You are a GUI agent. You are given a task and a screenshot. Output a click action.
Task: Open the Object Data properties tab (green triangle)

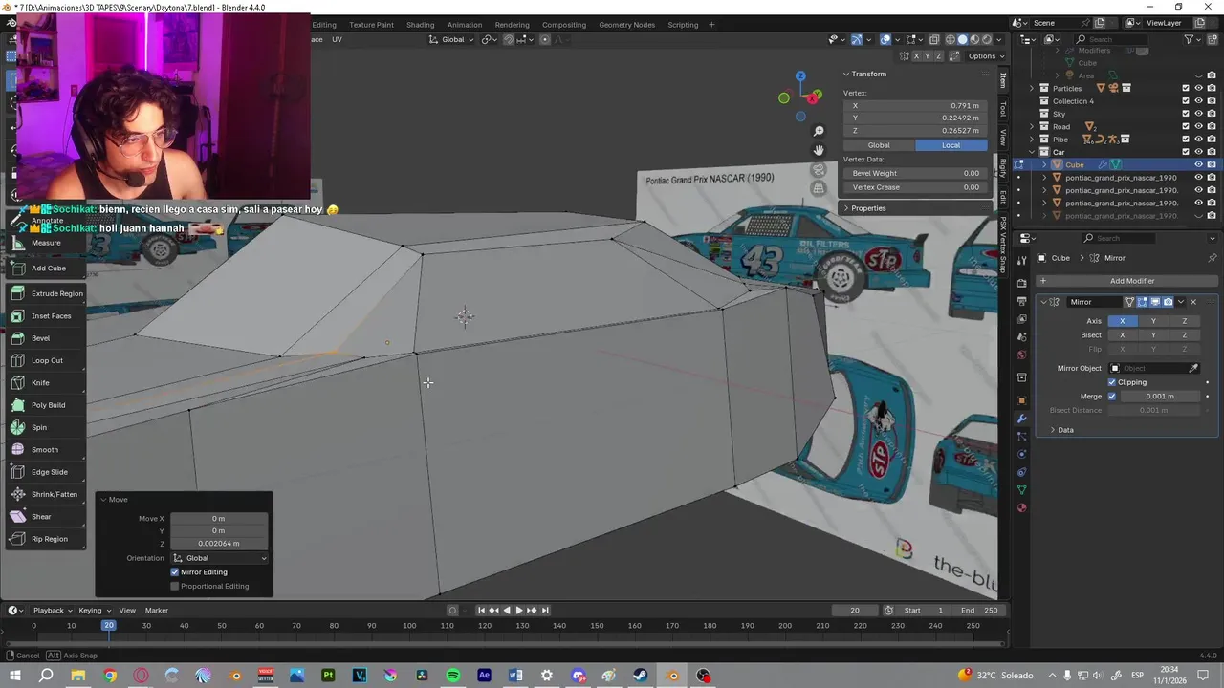[1021, 490]
